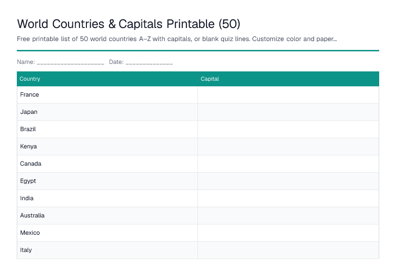This screenshot has width=396, height=280.
Task: Click the blank capital cell for Egypt
Action: 289,181
